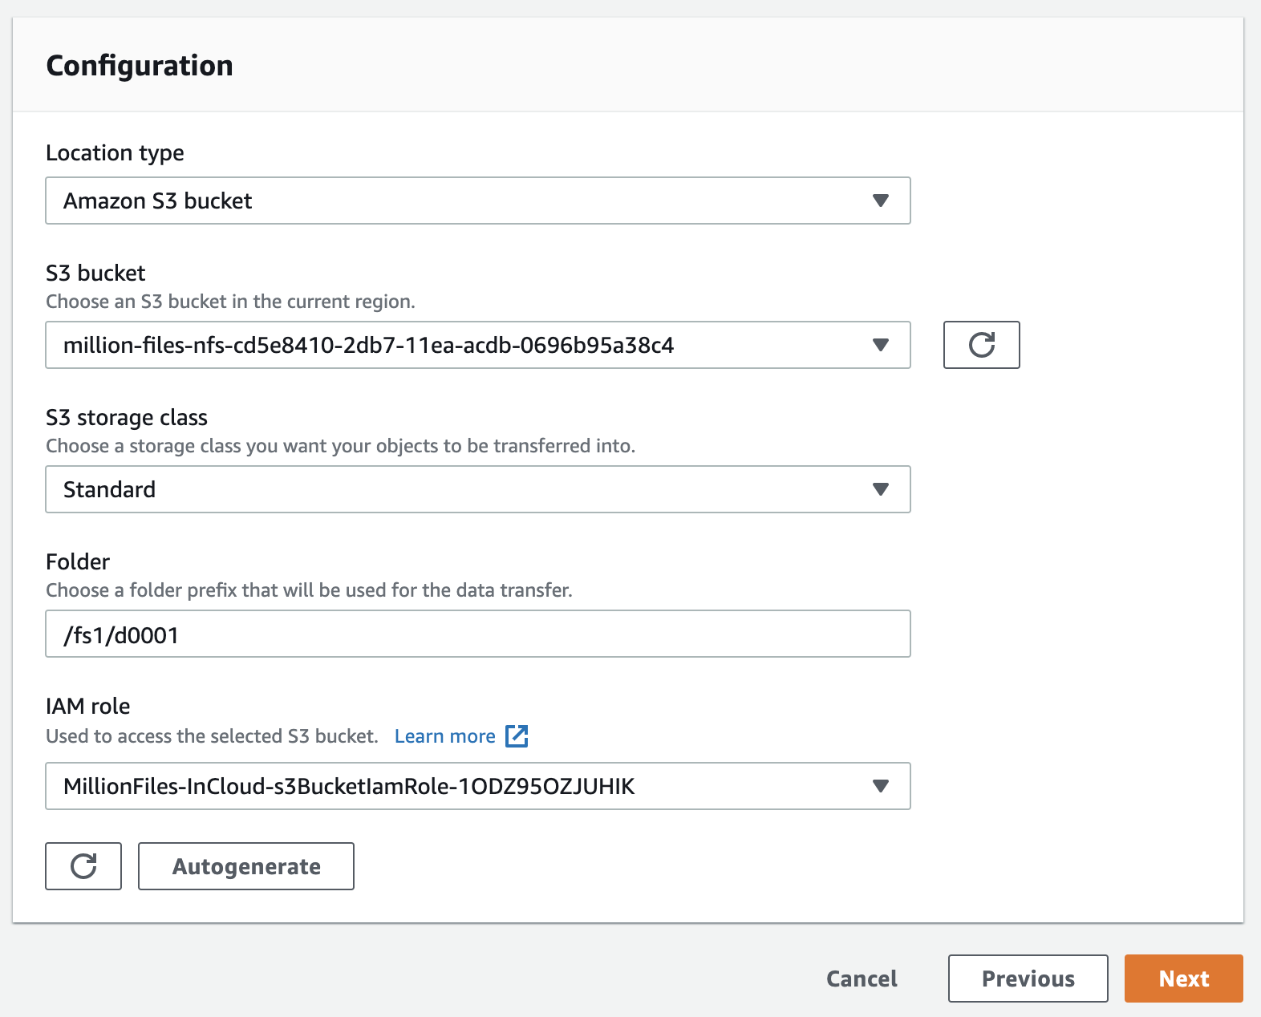This screenshot has width=1261, height=1017.
Task: Click external link icon beside Learn more
Action: (x=517, y=736)
